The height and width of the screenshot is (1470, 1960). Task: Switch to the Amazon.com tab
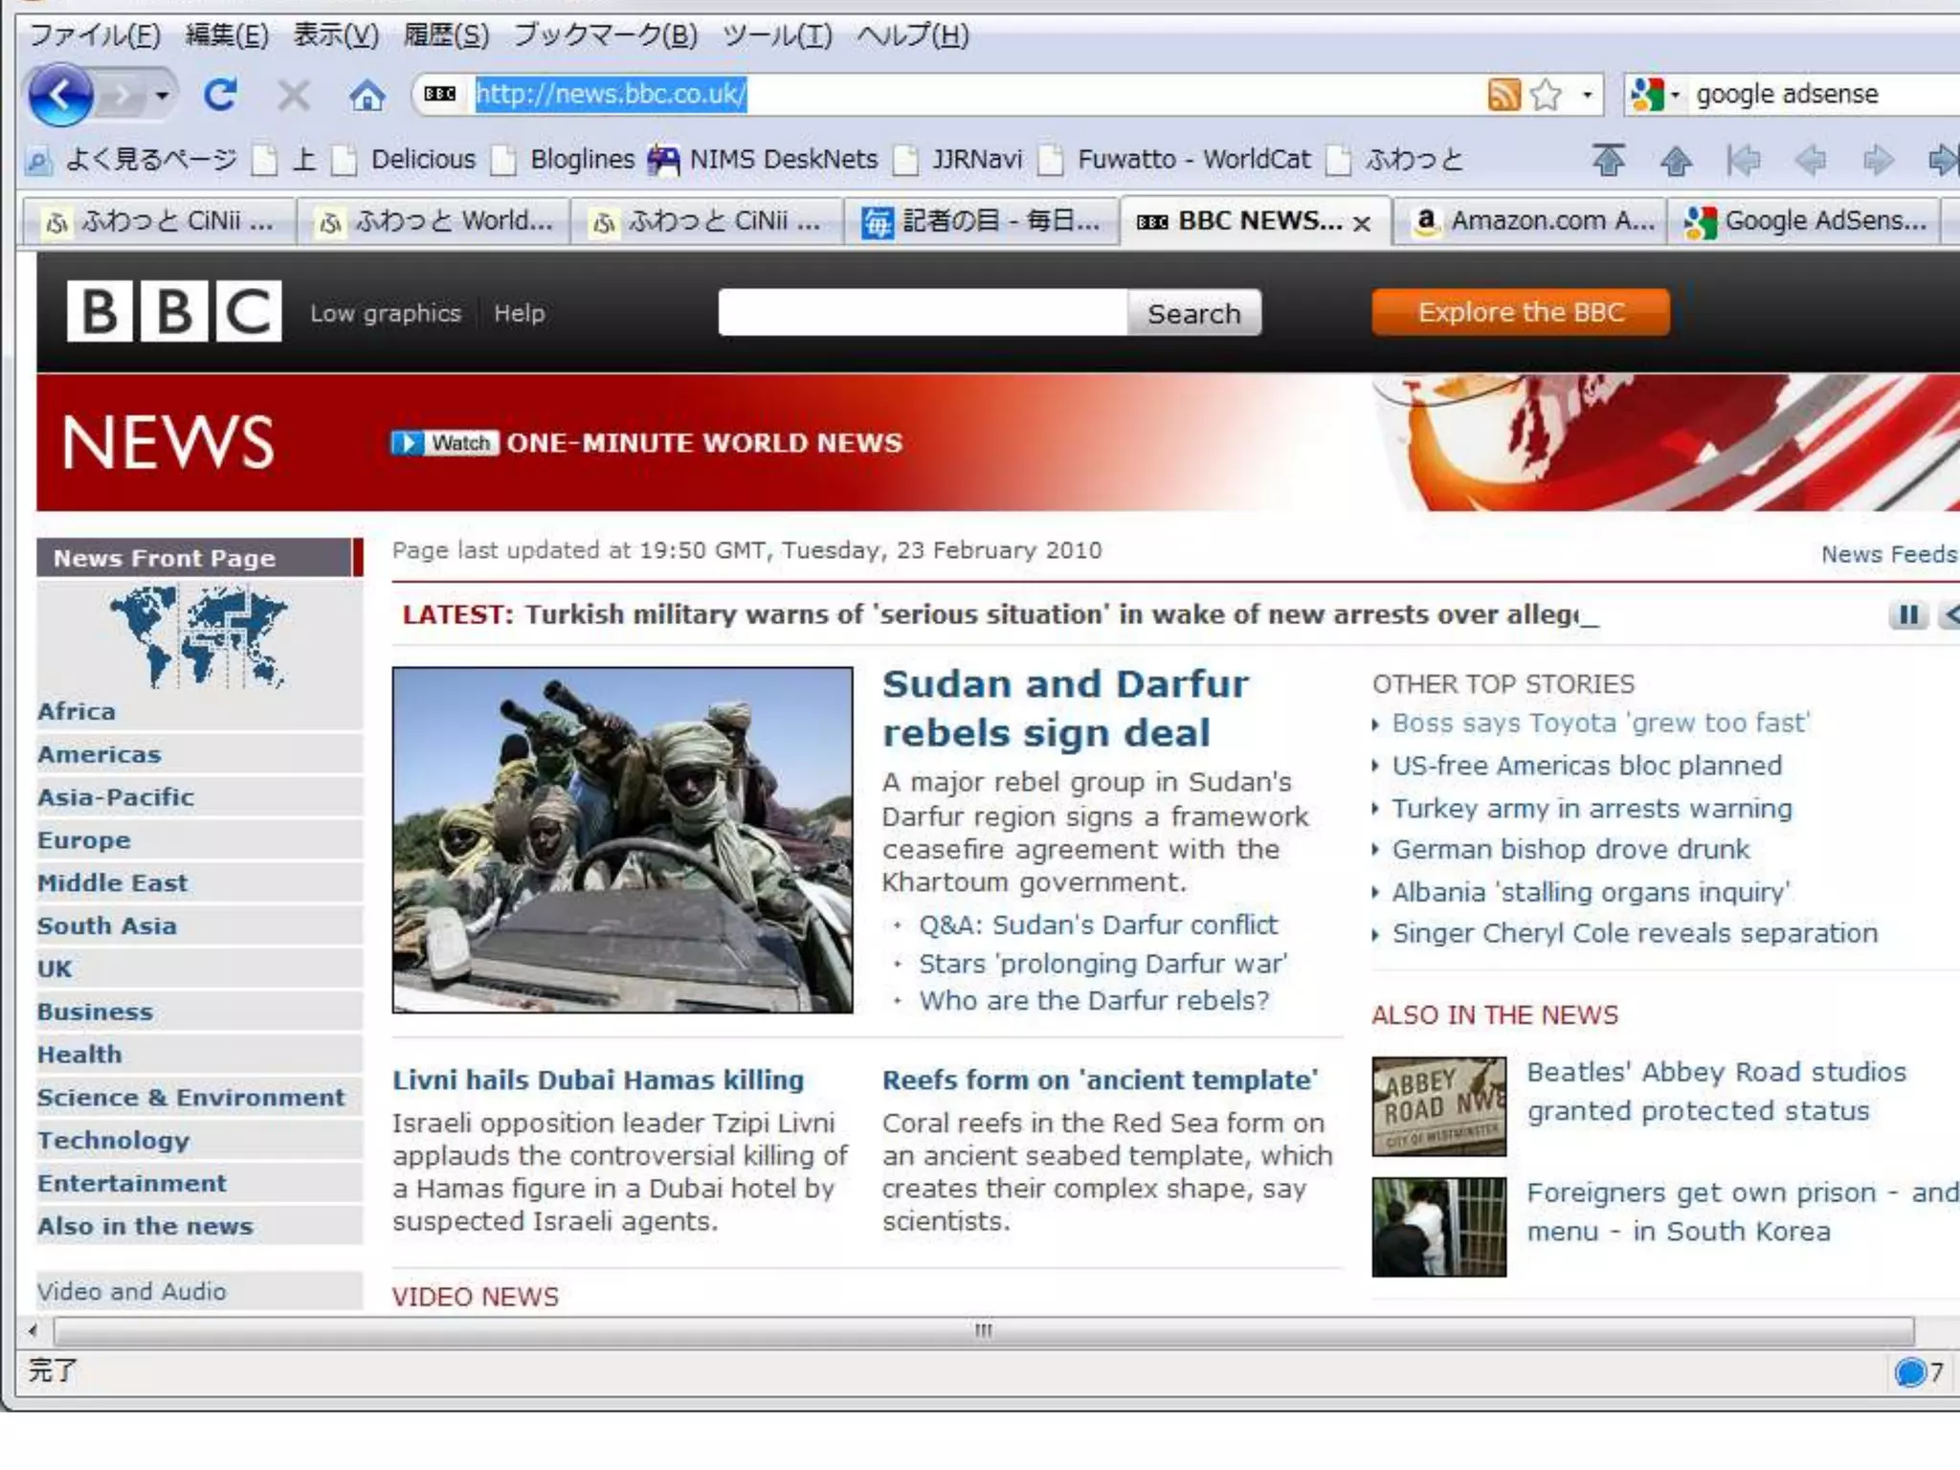[x=1531, y=222]
